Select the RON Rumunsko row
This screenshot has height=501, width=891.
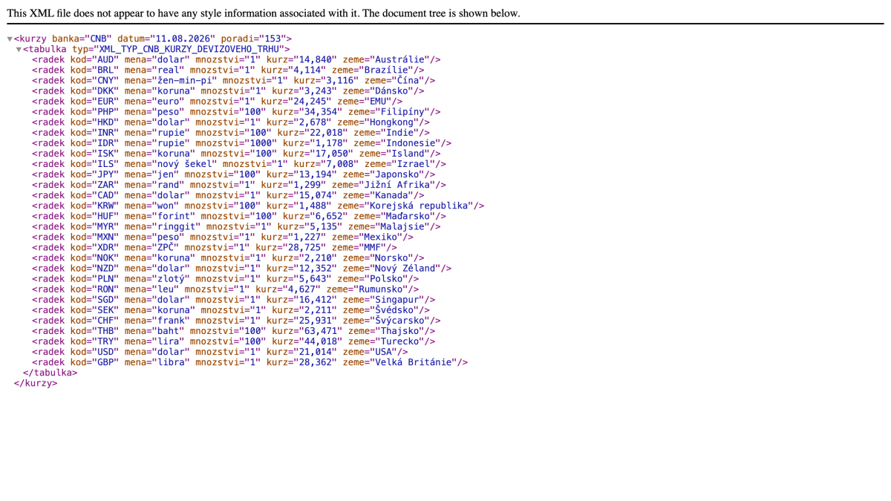[x=225, y=289]
